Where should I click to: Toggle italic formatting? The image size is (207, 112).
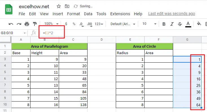172,24
